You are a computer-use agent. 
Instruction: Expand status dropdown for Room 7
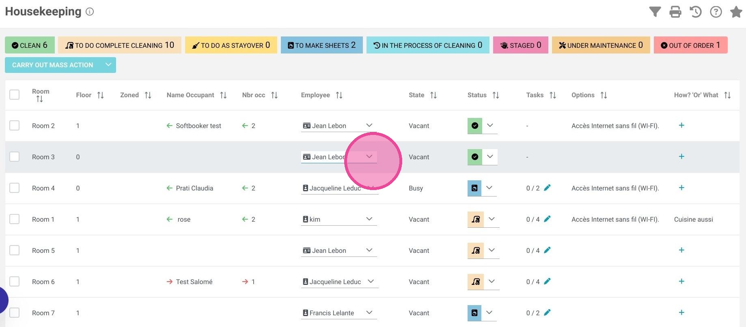[x=489, y=312]
